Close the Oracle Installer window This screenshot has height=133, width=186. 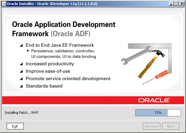pyautogui.click(x=182, y=4)
